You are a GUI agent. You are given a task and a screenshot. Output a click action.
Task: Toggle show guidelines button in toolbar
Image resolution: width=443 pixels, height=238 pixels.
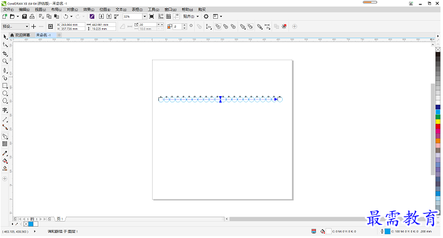[176, 17]
